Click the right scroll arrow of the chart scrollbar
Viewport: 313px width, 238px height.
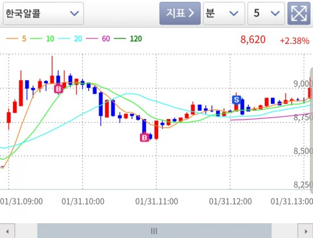[306, 231]
